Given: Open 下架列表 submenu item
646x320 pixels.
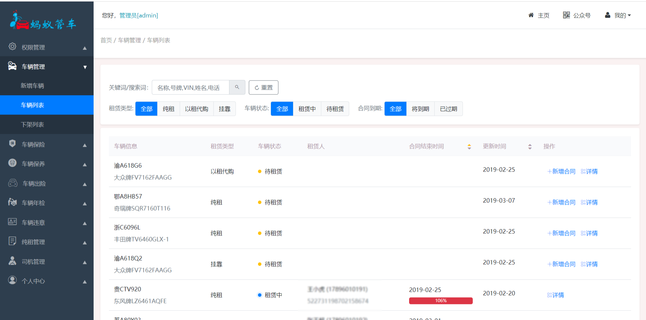Looking at the screenshot, I should pyautogui.click(x=47, y=124).
